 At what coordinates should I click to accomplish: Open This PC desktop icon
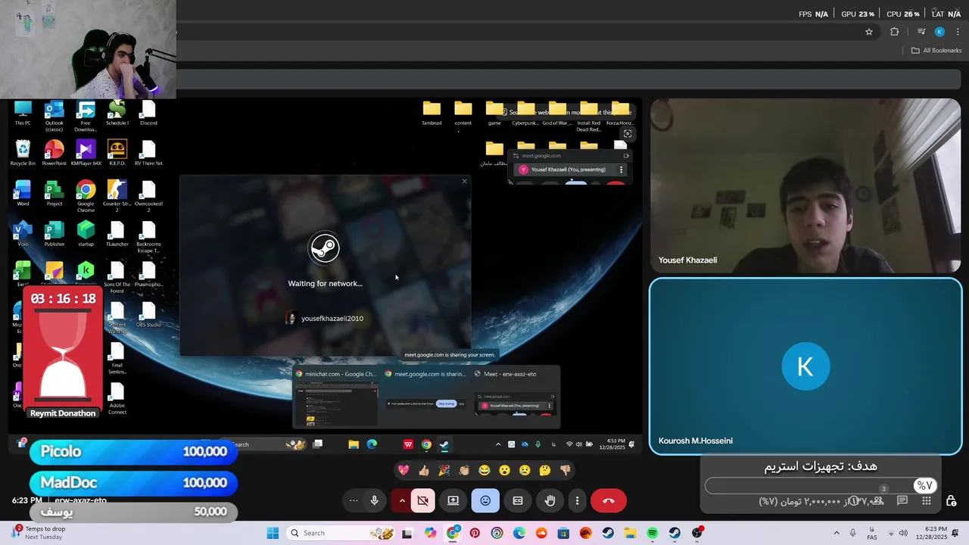[23, 113]
